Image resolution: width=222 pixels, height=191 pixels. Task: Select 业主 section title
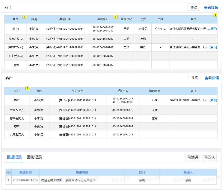point(8,8)
